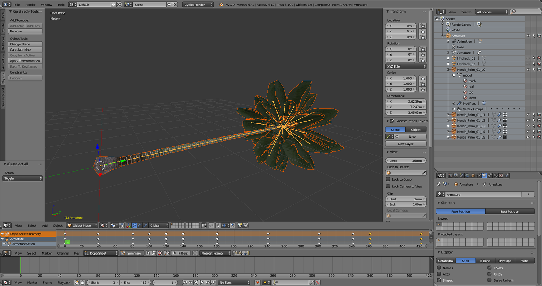This screenshot has width=542, height=286.
Task: Click the OpenGL render image camera icon
Action: pos(240,225)
